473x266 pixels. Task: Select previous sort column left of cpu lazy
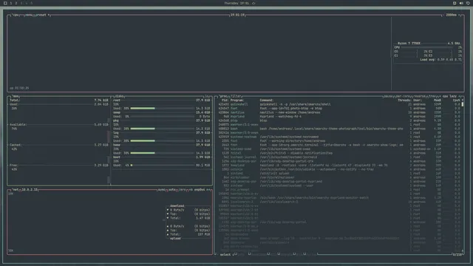click(441, 96)
